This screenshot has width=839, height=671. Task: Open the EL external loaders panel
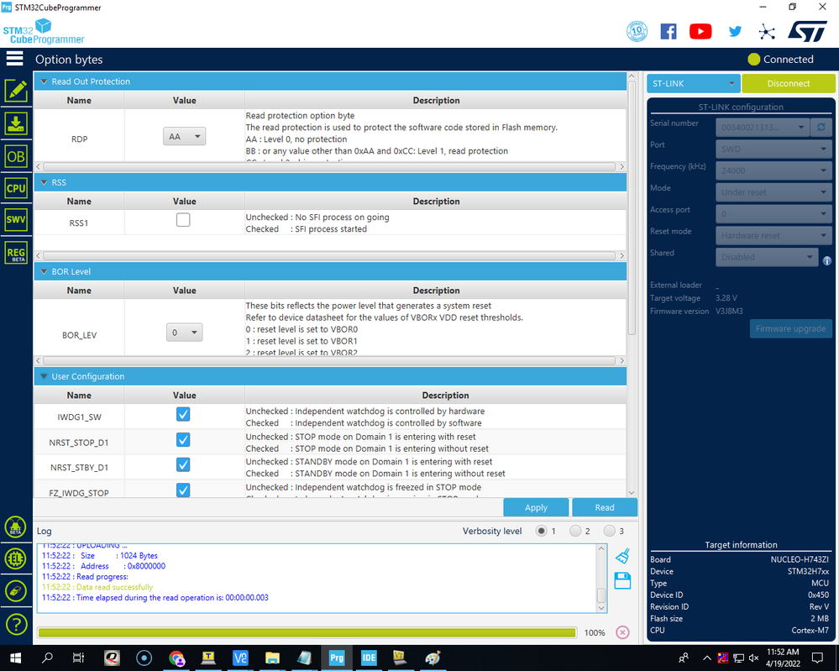tap(15, 559)
